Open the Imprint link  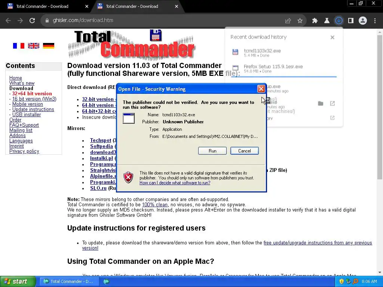pyautogui.click(x=16, y=146)
